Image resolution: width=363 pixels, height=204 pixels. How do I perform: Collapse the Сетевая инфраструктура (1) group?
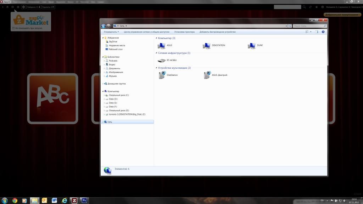(156, 53)
